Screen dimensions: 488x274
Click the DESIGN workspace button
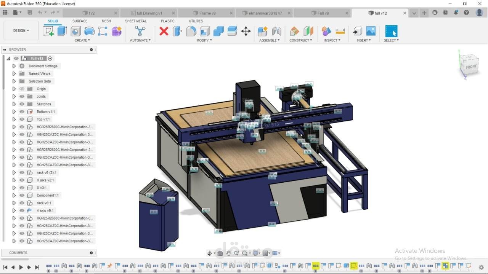tap(21, 30)
